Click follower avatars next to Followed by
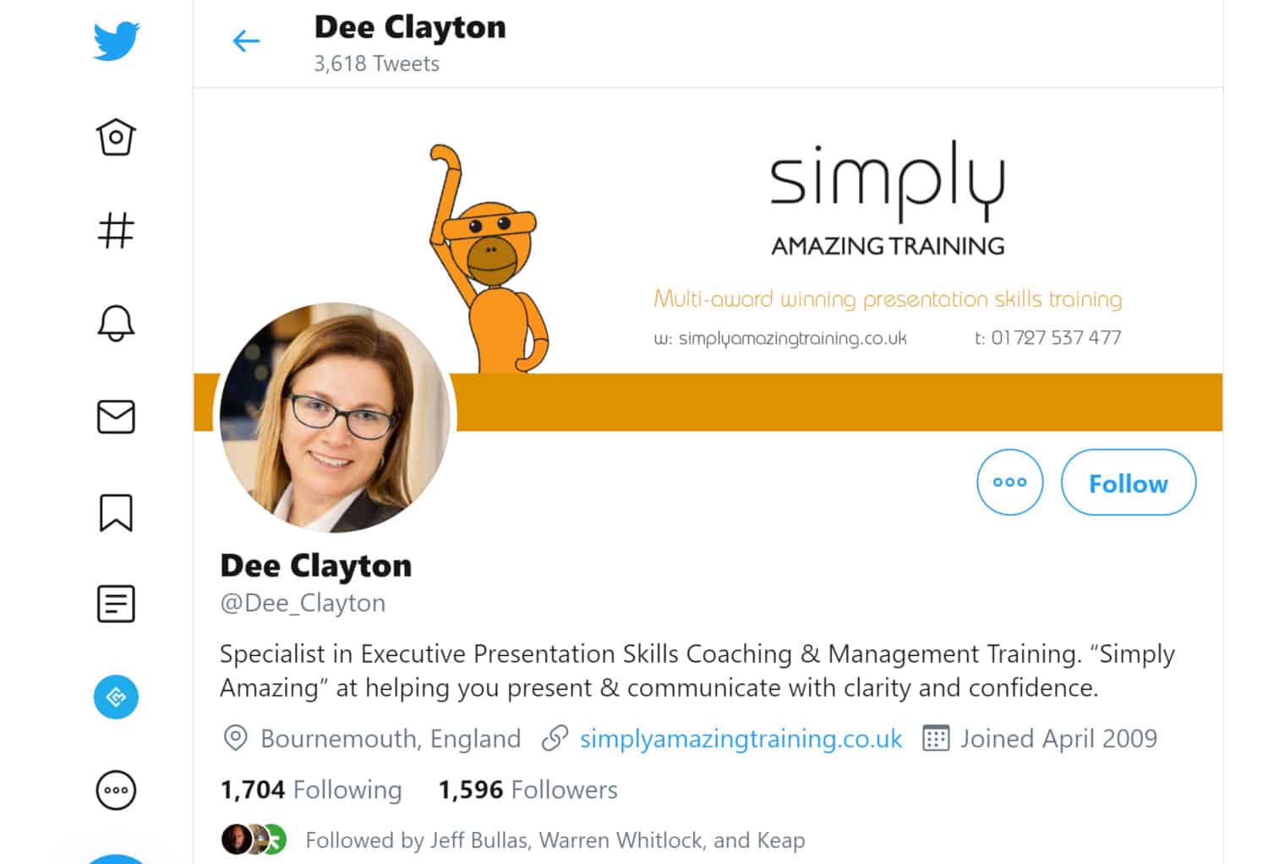1268x864 pixels. point(254,839)
